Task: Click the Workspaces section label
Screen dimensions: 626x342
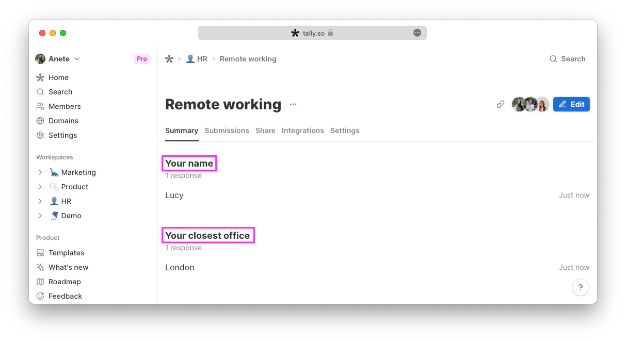Action: [55, 157]
